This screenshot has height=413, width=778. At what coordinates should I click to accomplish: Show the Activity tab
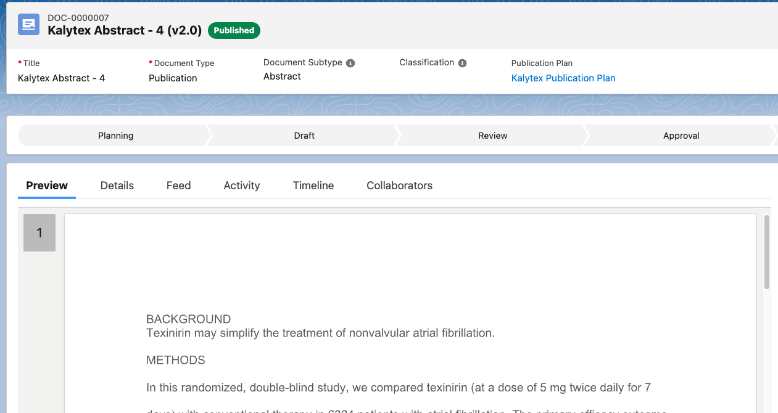click(x=241, y=186)
